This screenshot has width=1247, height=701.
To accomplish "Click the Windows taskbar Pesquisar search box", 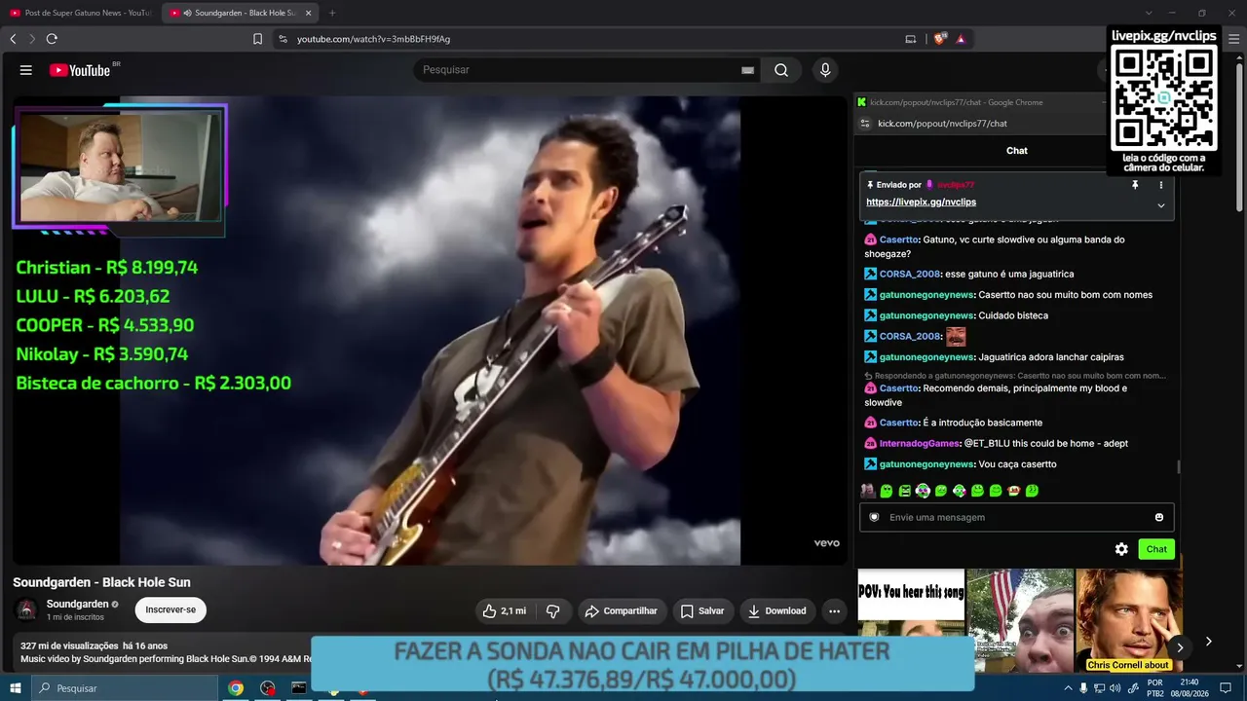I will [125, 688].
